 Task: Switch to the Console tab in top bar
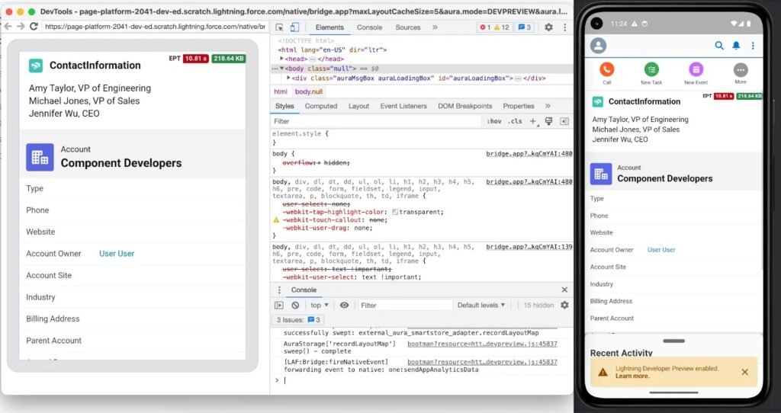click(370, 27)
